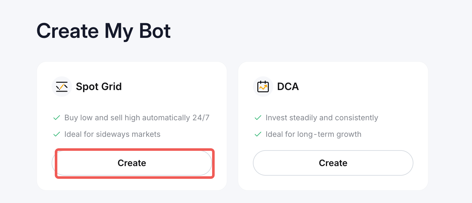Select the 'DCA' card title
This screenshot has height=203, width=472.
288,87
